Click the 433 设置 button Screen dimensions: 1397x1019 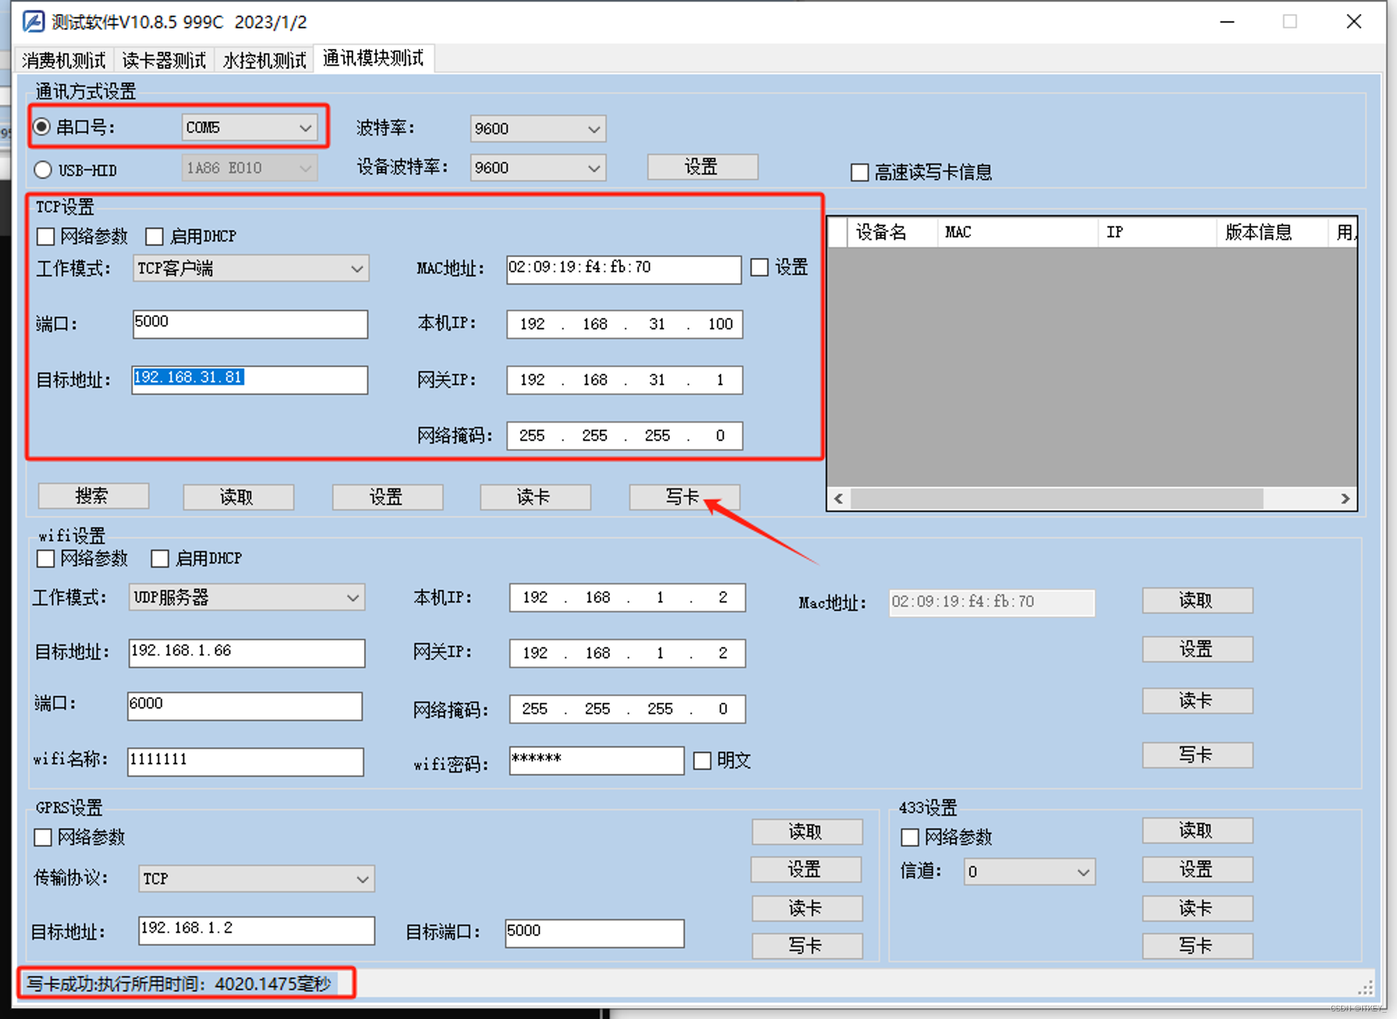1197,870
